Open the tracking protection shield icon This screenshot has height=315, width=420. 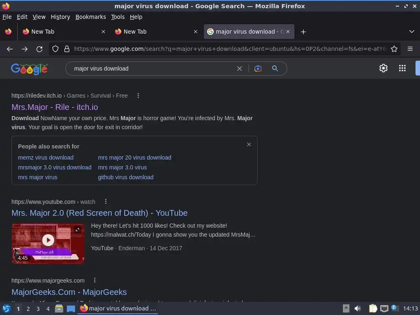coord(55,49)
